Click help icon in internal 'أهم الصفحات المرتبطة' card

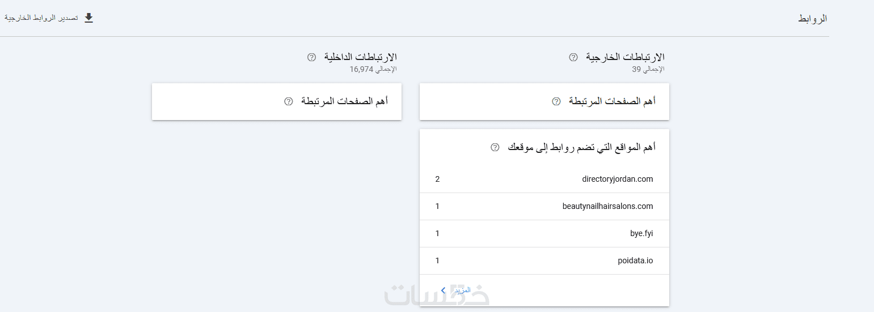tap(289, 101)
